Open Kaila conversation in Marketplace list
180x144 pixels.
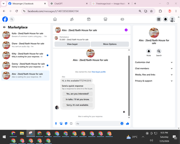coord(25,35)
